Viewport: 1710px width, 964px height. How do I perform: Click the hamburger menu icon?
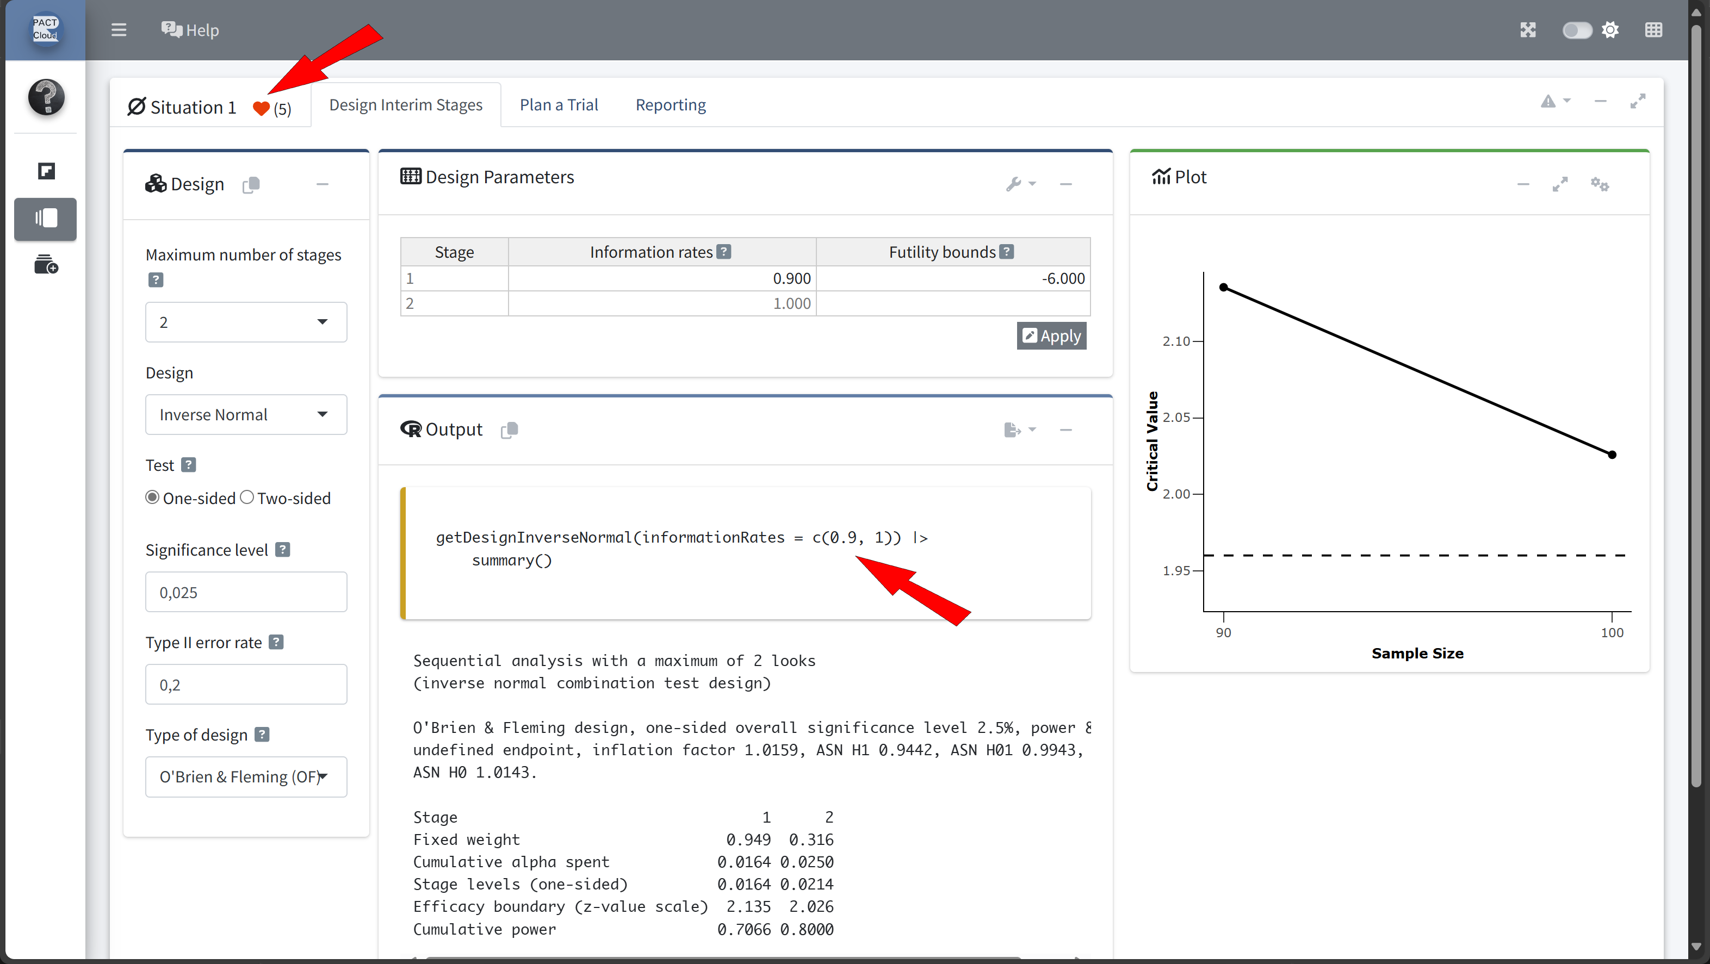click(x=118, y=30)
